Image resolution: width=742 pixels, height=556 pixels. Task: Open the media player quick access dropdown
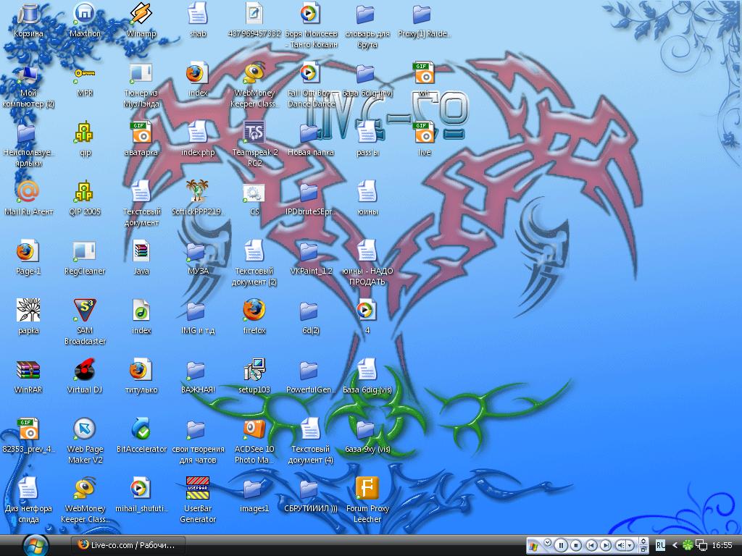tap(548, 542)
